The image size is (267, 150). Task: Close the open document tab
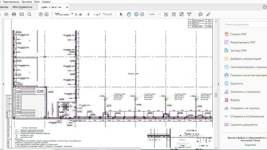pyautogui.click(x=67, y=7)
